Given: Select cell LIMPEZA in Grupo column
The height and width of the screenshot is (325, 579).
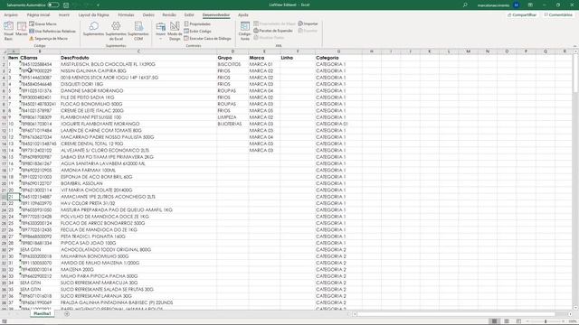Looking at the screenshot, I should 233,117.
